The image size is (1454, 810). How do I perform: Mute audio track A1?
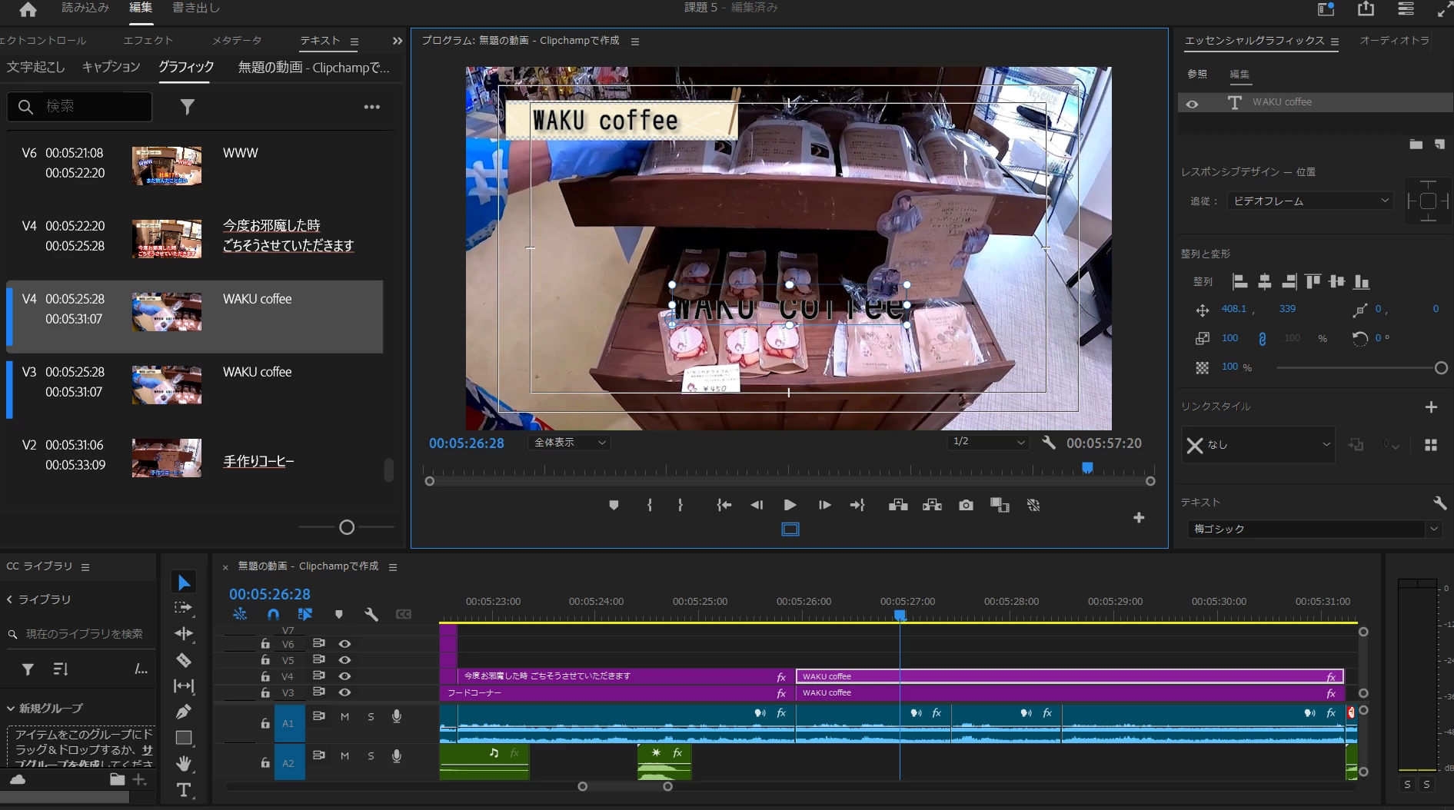click(x=344, y=716)
